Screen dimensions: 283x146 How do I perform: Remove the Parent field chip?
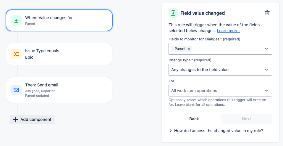point(189,49)
